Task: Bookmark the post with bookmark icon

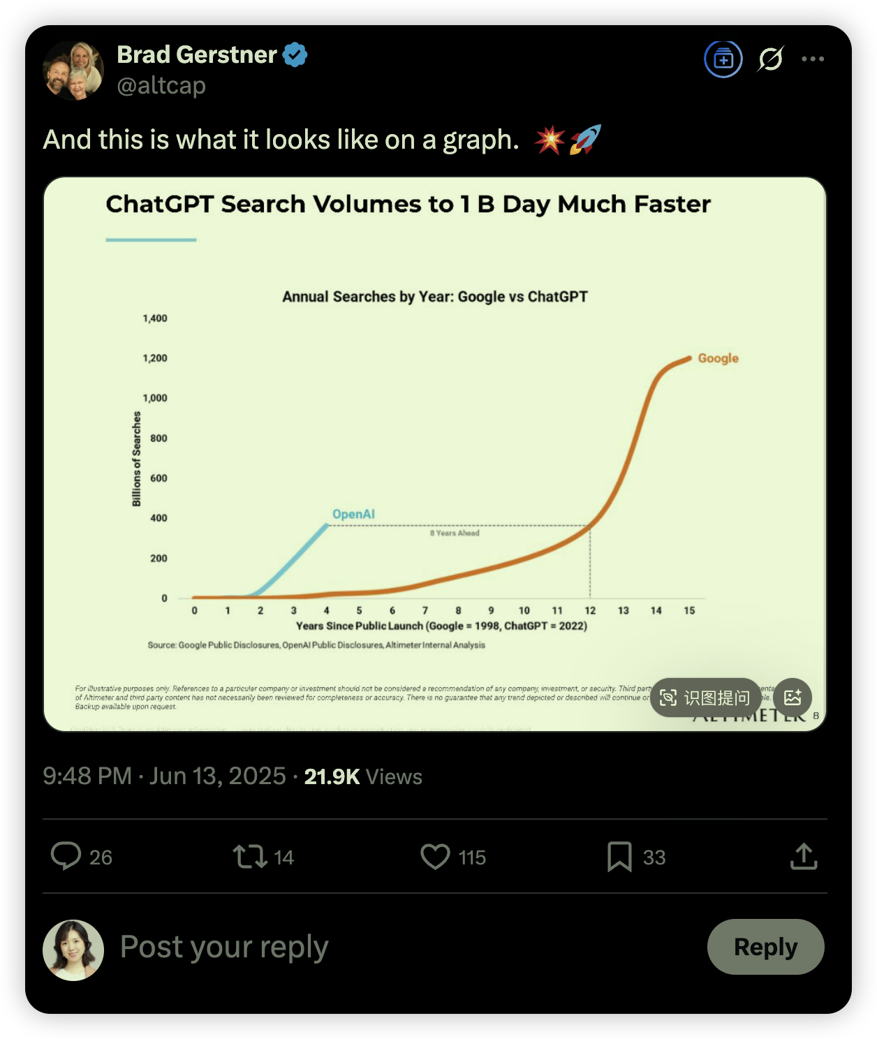Action: point(619,857)
